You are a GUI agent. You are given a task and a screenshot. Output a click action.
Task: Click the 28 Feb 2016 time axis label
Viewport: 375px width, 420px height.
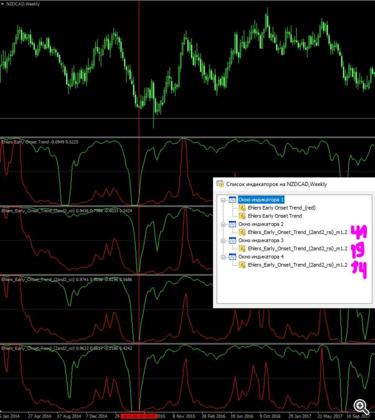coord(213,416)
